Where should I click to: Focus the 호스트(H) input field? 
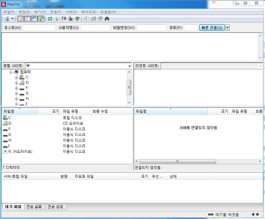click(39, 28)
